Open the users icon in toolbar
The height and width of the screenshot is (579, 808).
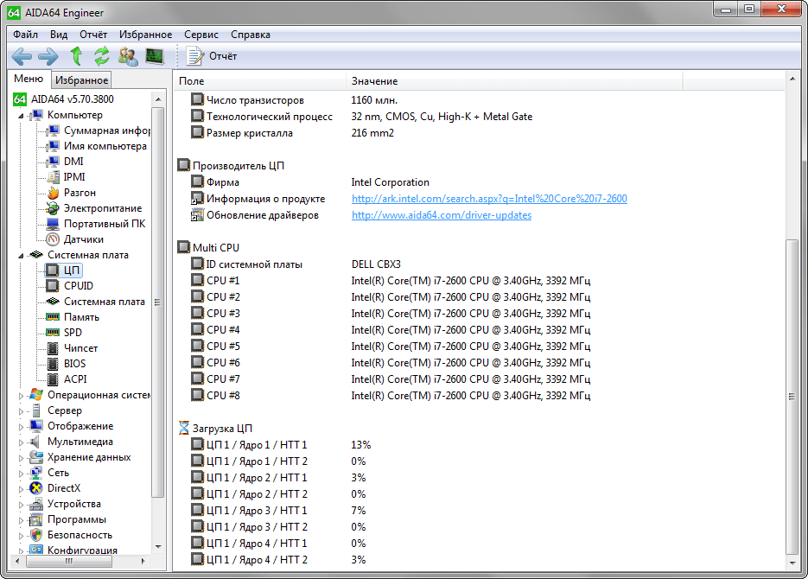tap(128, 56)
